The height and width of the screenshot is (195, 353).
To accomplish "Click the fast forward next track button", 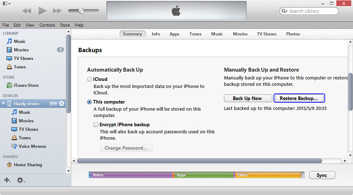I will coord(57,11).
